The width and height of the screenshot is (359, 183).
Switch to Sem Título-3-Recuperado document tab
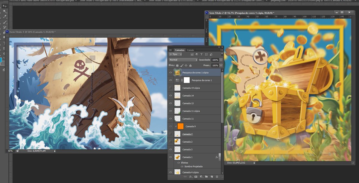pos(172,1)
